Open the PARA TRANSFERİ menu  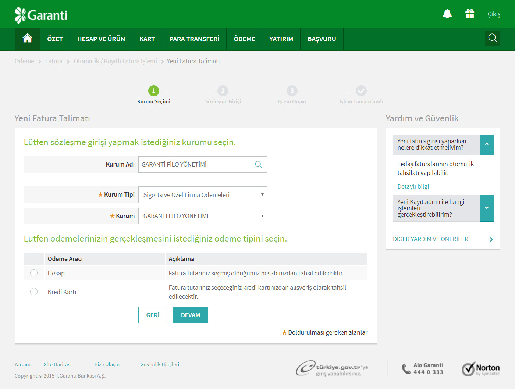click(194, 39)
